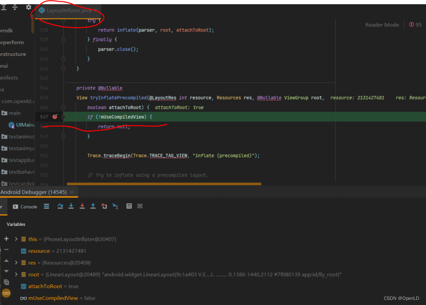Image resolution: width=426 pixels, height=305 pixels.
Task: Expand the 'root' LinearLayout variable
Action: pos(16,274)
